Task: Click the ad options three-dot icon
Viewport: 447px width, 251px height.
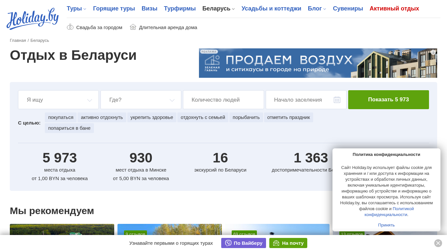Action: click(x=433, y=52)
